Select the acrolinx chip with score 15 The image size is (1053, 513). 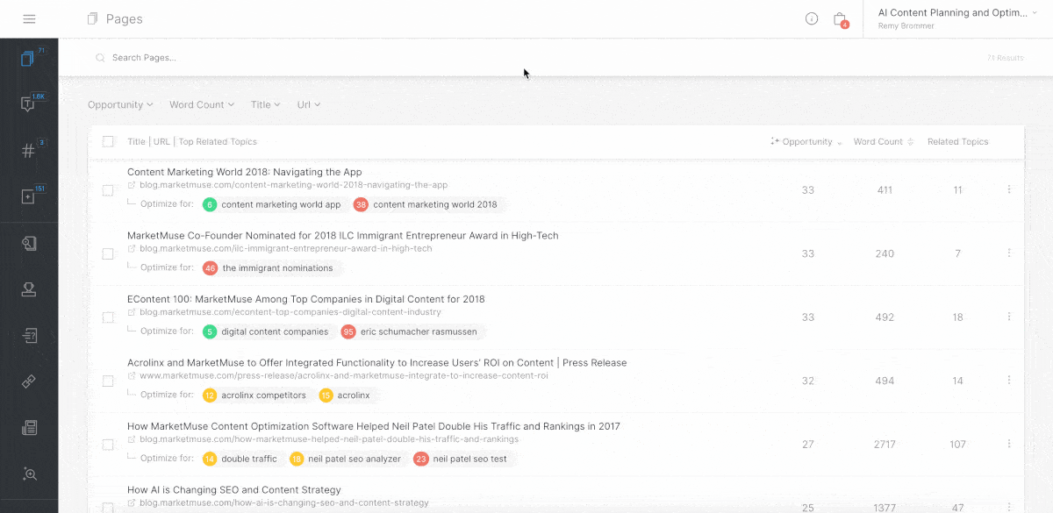(x=347, y=395)
